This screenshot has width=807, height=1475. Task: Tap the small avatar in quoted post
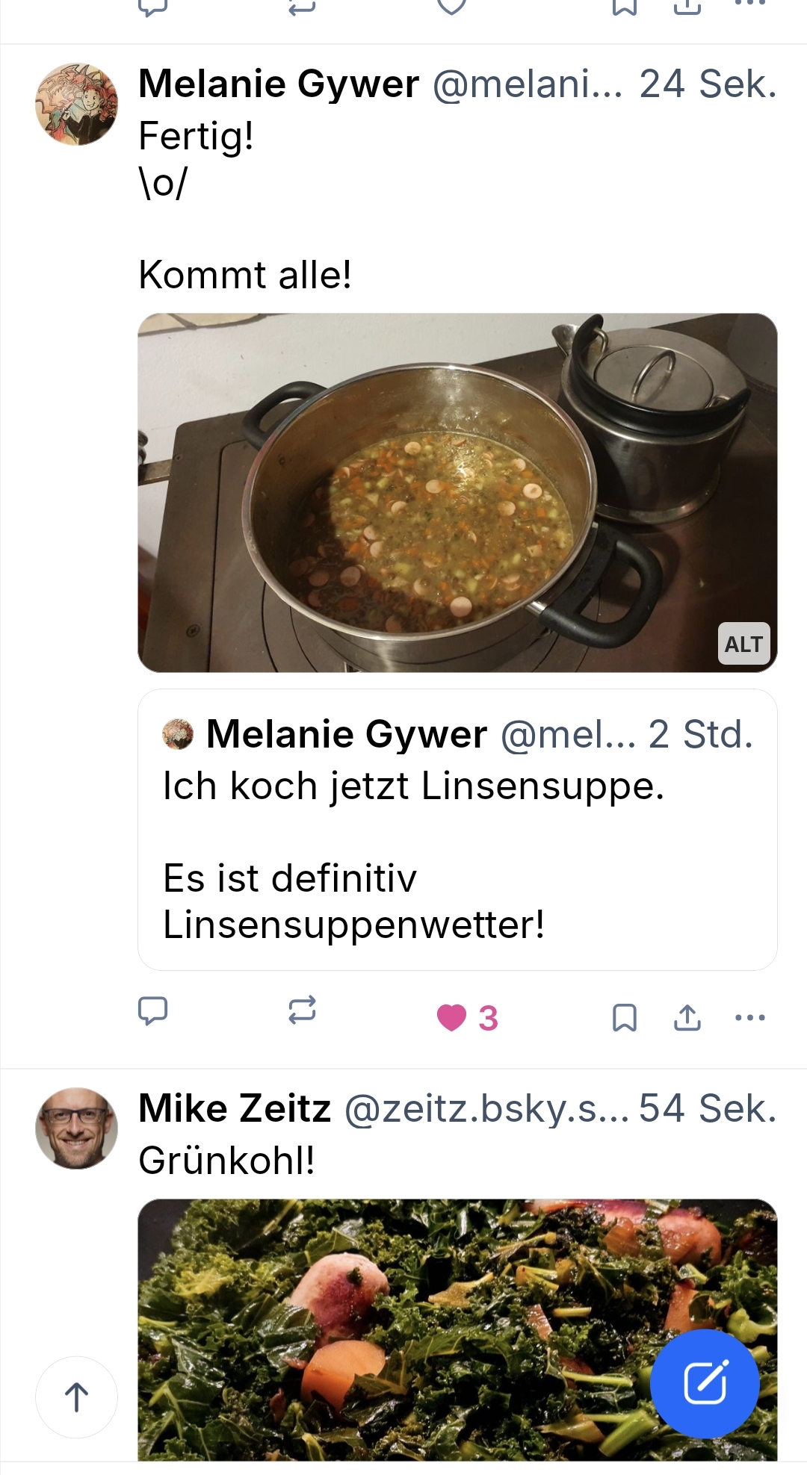point(178,734)
